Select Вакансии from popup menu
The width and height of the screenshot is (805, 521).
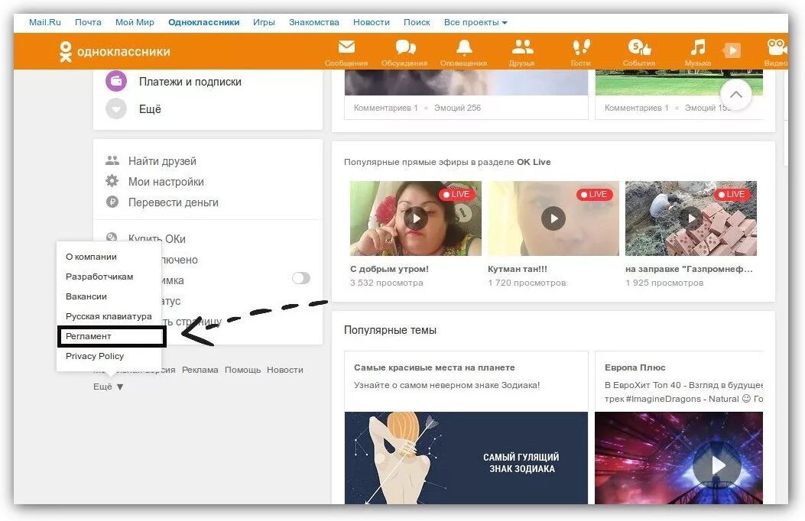tap(86, 296)
